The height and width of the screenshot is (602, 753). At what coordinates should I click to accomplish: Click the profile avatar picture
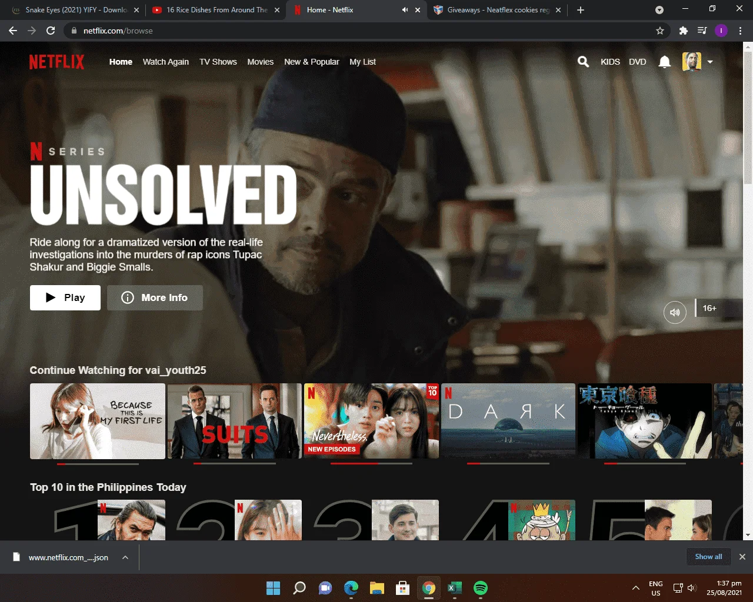coord(692,62)
